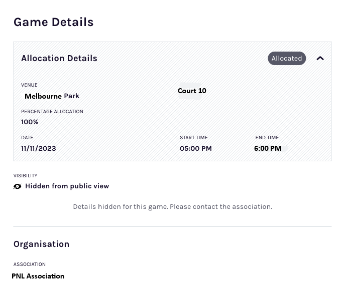Click the VISIBILITY label
Image resolution: width=344 pixels, height=287 pixels.
pyautogui.click(x=25, y=176)
